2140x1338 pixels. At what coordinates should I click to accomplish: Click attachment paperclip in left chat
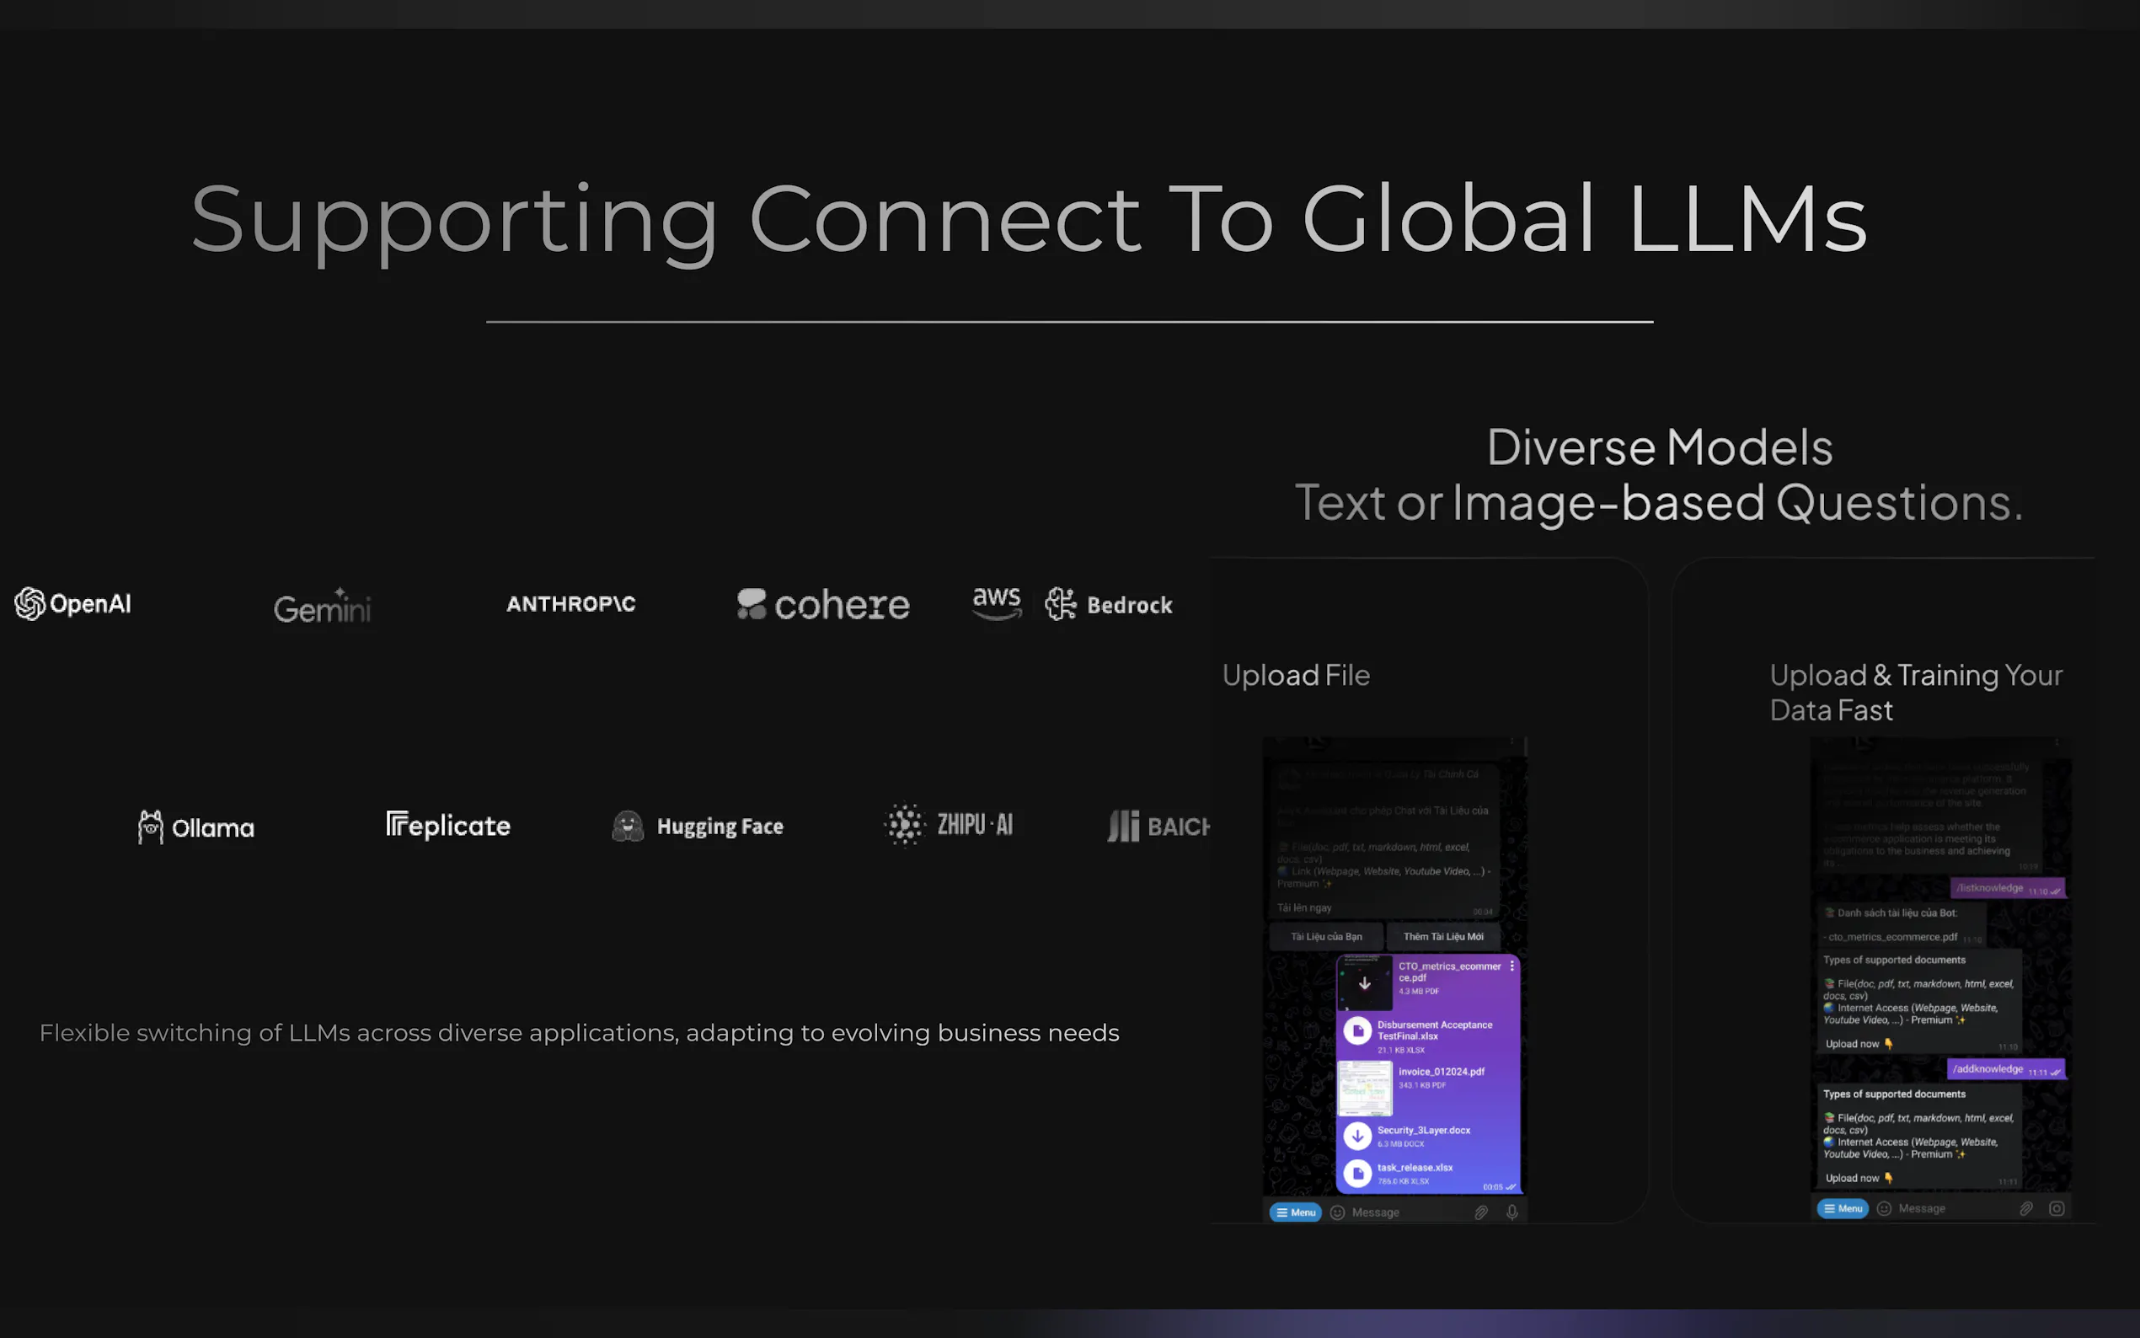point(1481,1212)
